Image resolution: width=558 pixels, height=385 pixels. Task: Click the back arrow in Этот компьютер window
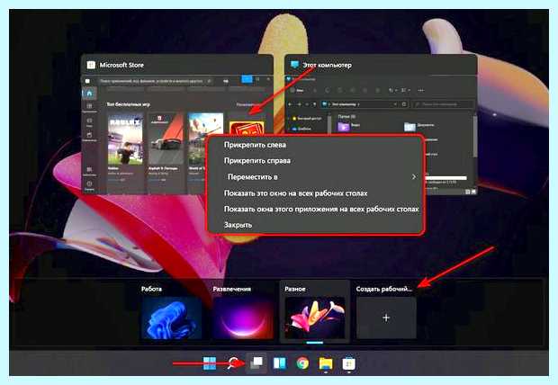pos(291,104)
